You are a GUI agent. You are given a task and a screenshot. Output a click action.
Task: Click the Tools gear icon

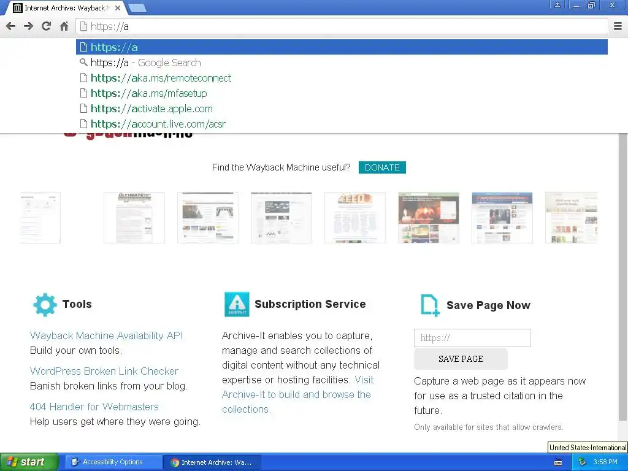[45, 305]
